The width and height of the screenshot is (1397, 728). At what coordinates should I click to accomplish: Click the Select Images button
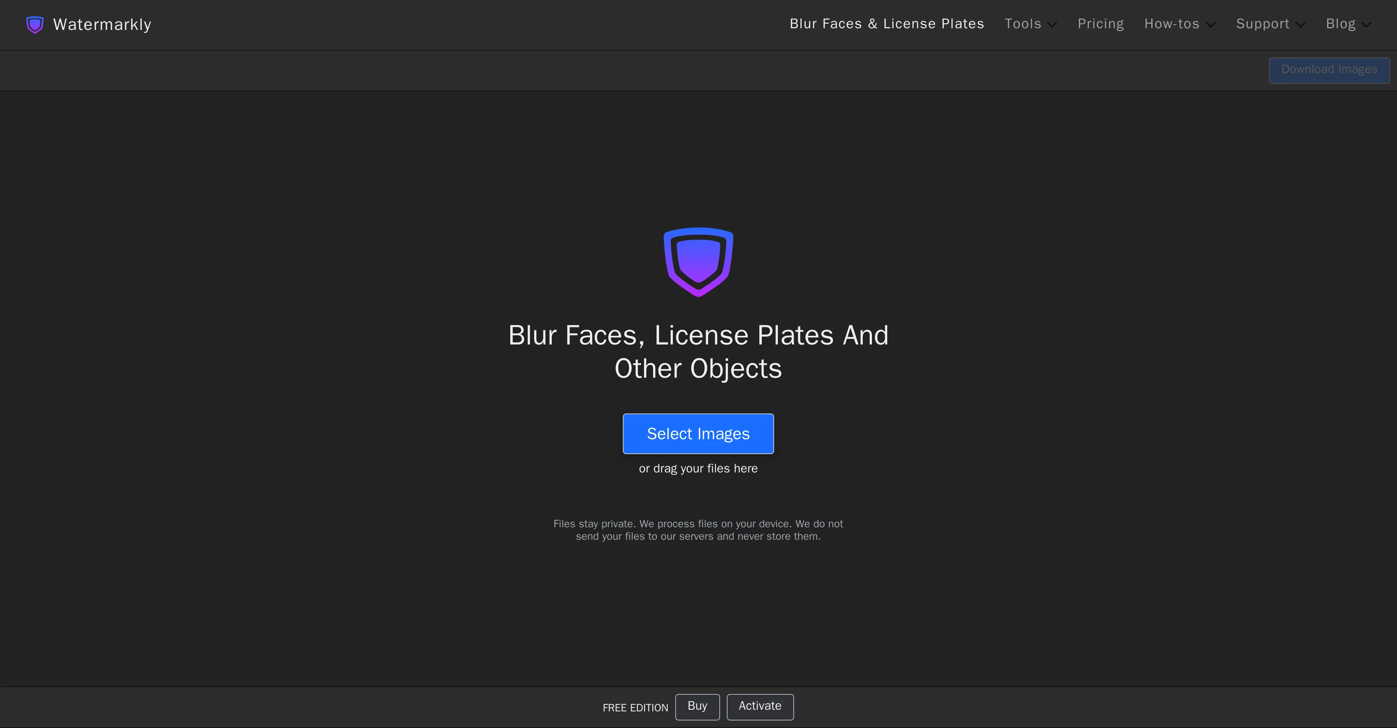point(698,434)
